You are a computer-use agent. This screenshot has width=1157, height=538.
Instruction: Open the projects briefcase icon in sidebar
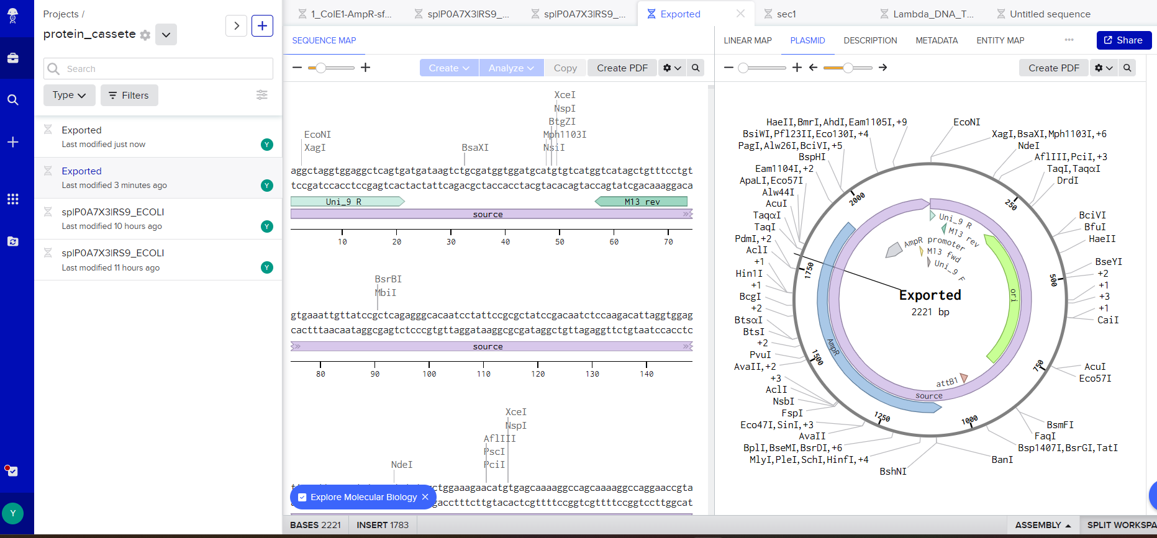[12, 58]
